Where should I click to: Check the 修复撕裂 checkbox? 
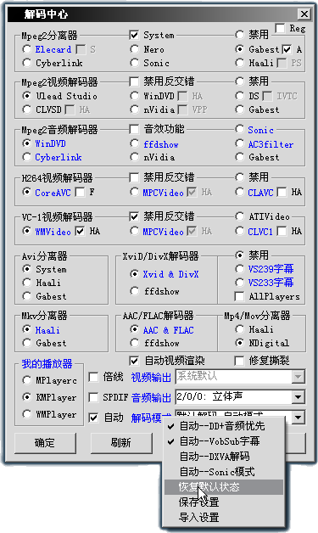coord(239,361)
